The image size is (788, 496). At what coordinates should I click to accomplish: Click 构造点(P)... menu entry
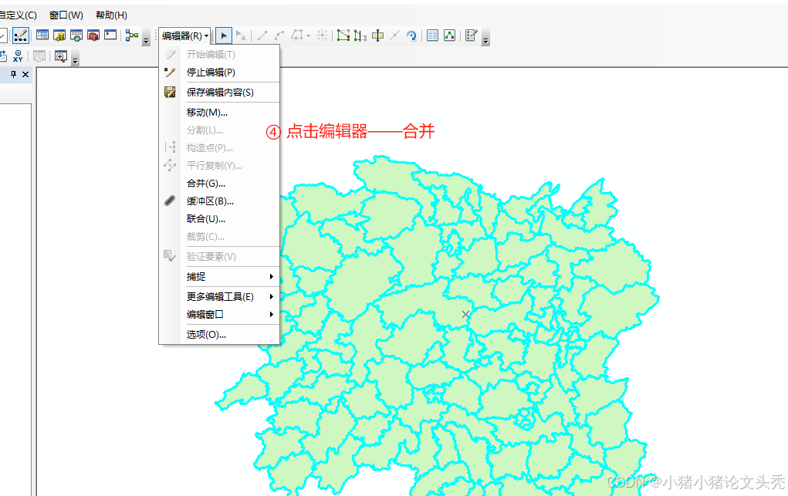(220, 148)
